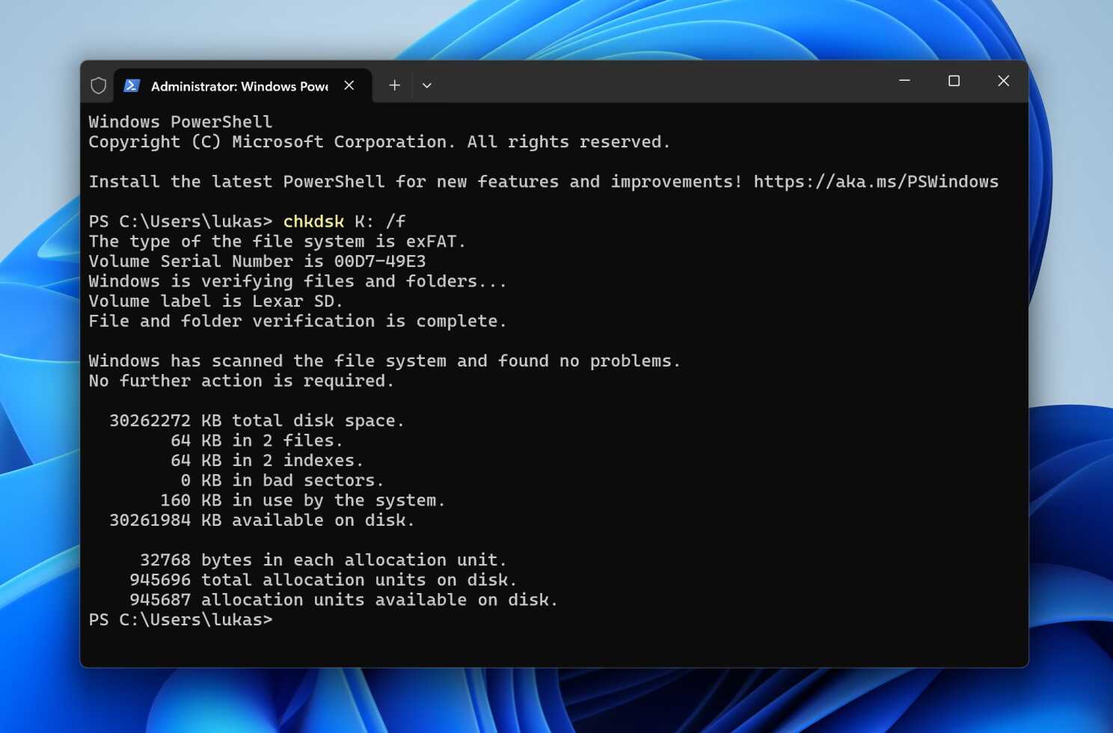This screenshot has height=733, width=1113.
Task: Click 'Windows has scanned the file system' line
Action: tap(384, 361)
